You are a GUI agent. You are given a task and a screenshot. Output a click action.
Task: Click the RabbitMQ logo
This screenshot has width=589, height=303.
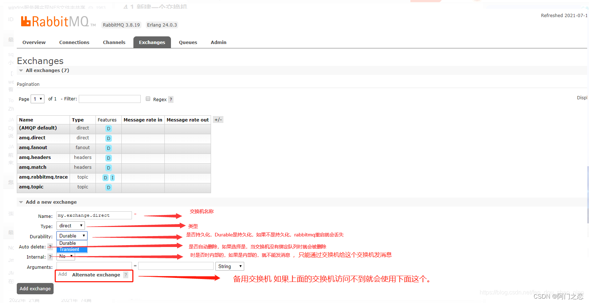(x=58, y=22)
